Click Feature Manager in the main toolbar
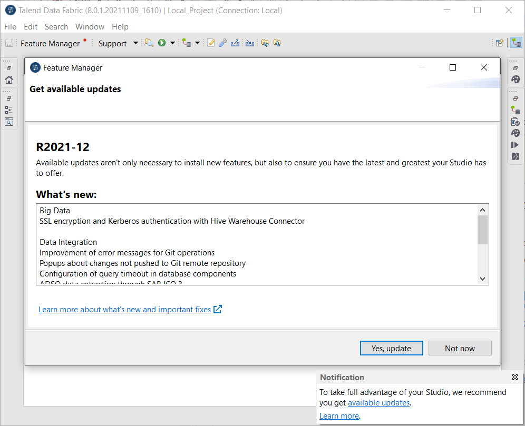This screenshot has width=525, height=426. (50, 43)
